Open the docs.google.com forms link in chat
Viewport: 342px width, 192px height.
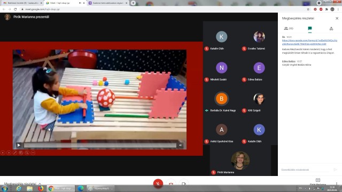[309, 42]
